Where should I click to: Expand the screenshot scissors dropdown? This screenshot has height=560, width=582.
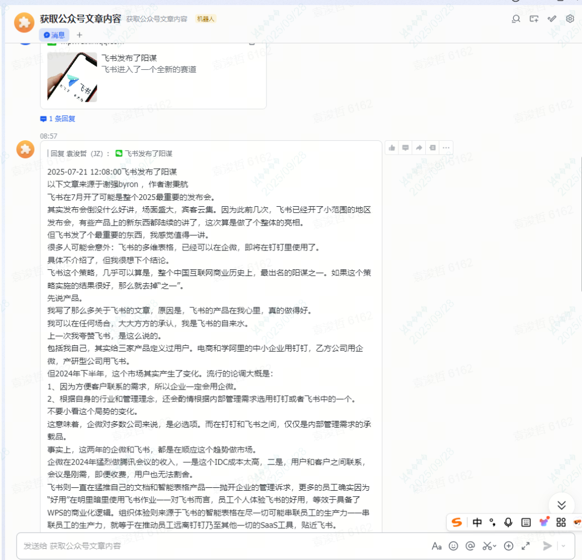click(495, 546)
